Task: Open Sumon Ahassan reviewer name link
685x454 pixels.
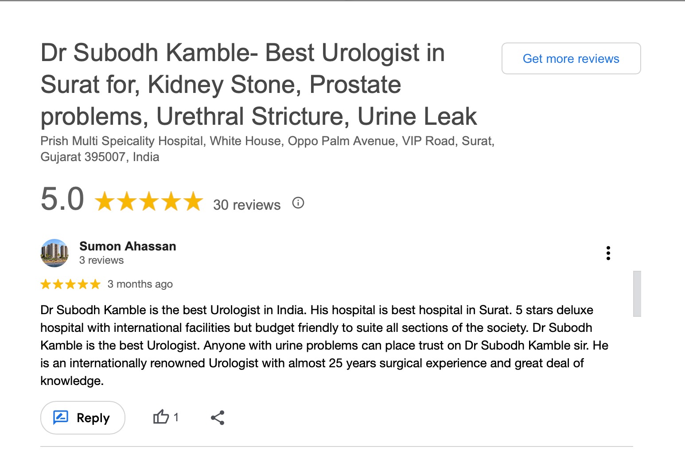Action: pyautogui.click(x=128, y=246)
